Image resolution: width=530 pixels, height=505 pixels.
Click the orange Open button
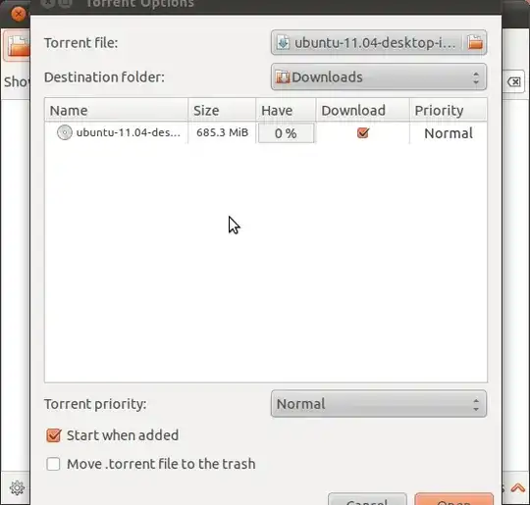click(454, 501)
